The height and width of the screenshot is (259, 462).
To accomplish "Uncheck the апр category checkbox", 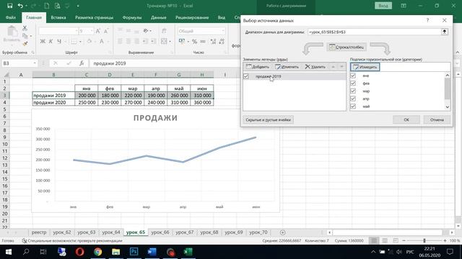I will tap(353, 99).
